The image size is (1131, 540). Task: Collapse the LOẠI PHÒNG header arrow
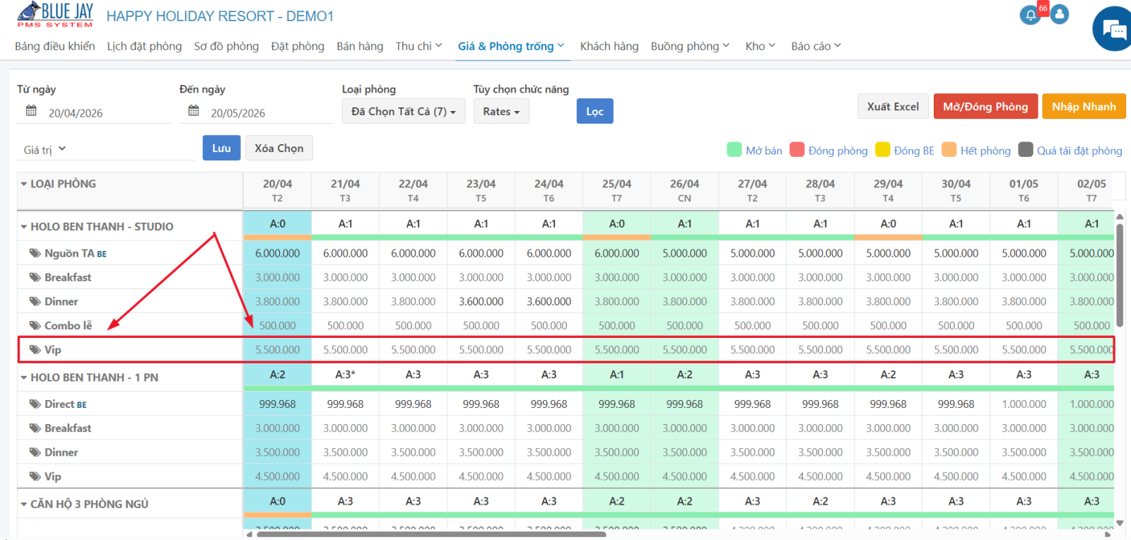[23, 184]
